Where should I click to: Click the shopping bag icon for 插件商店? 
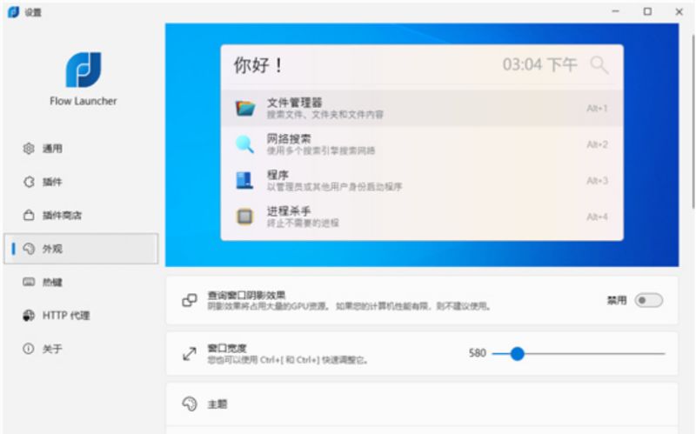coord(28,216)
